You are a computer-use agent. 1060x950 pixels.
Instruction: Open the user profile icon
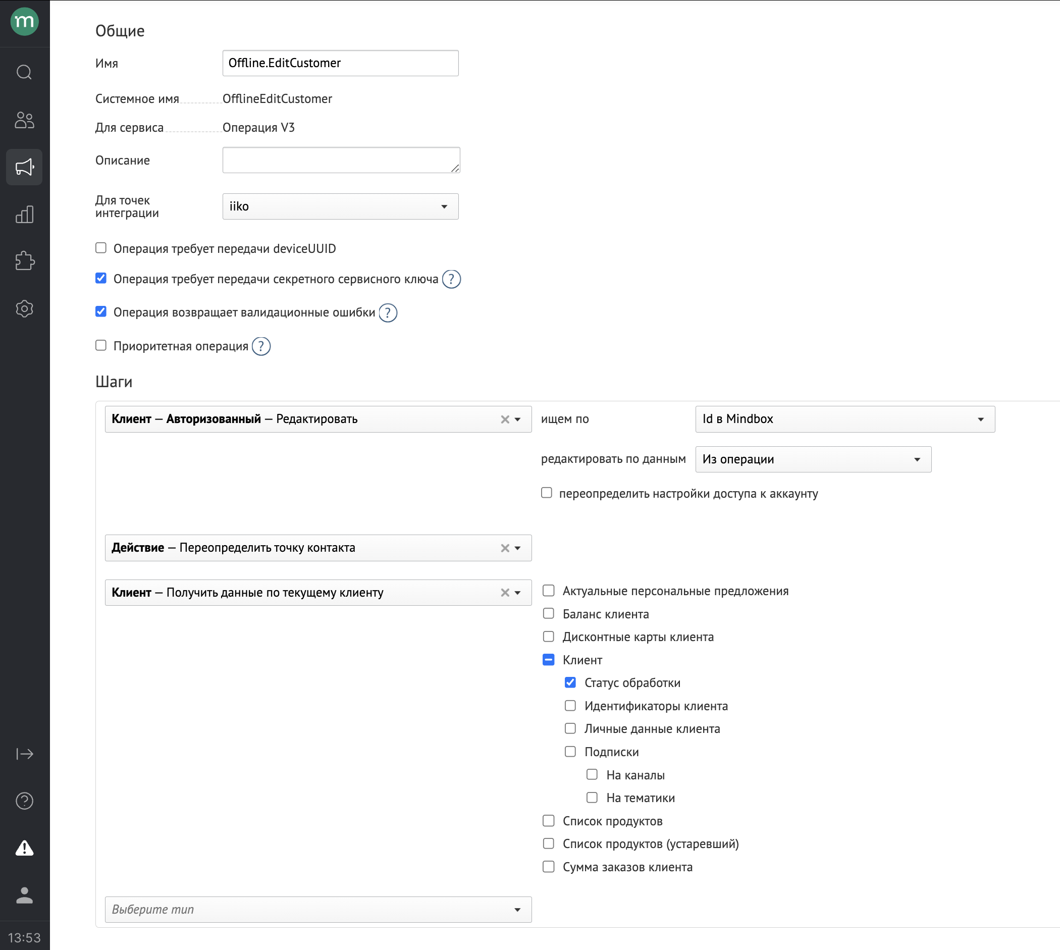click(25, 894)
